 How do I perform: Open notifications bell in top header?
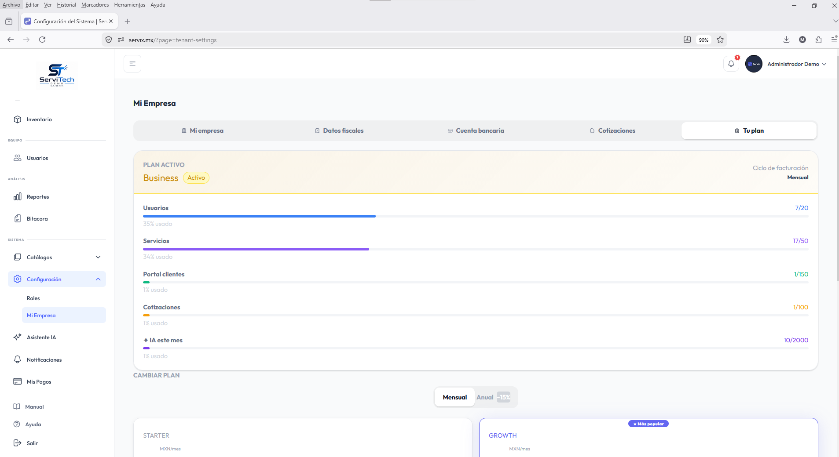(731, 64)
